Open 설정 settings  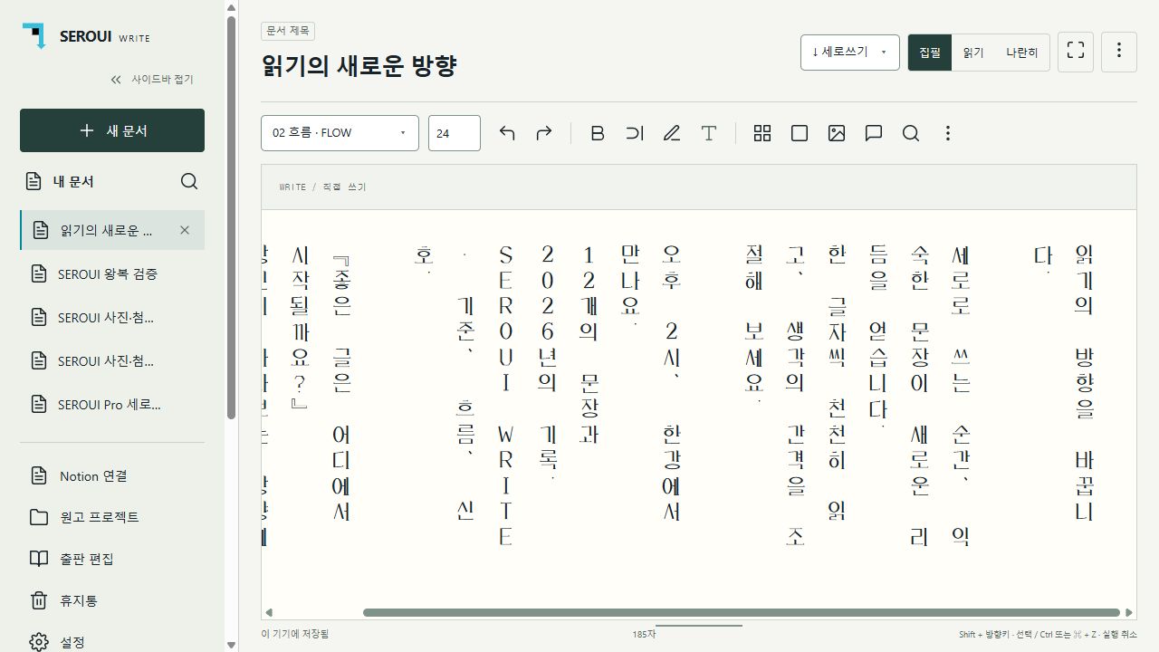[x=112, y=641]
